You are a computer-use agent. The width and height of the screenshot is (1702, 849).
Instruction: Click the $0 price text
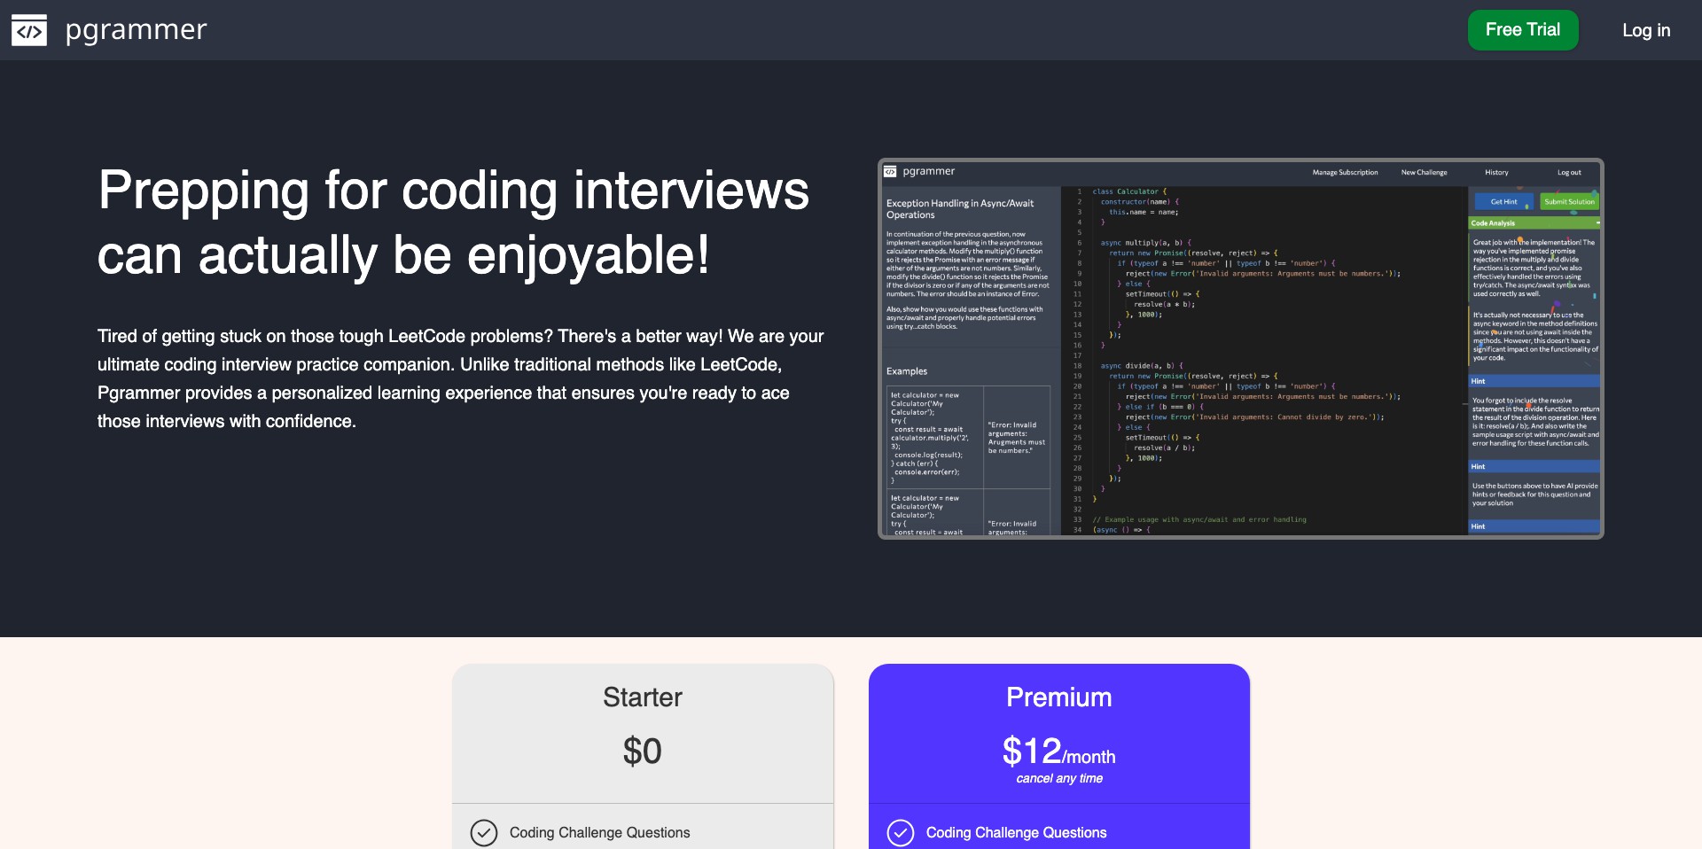(643, 752)
